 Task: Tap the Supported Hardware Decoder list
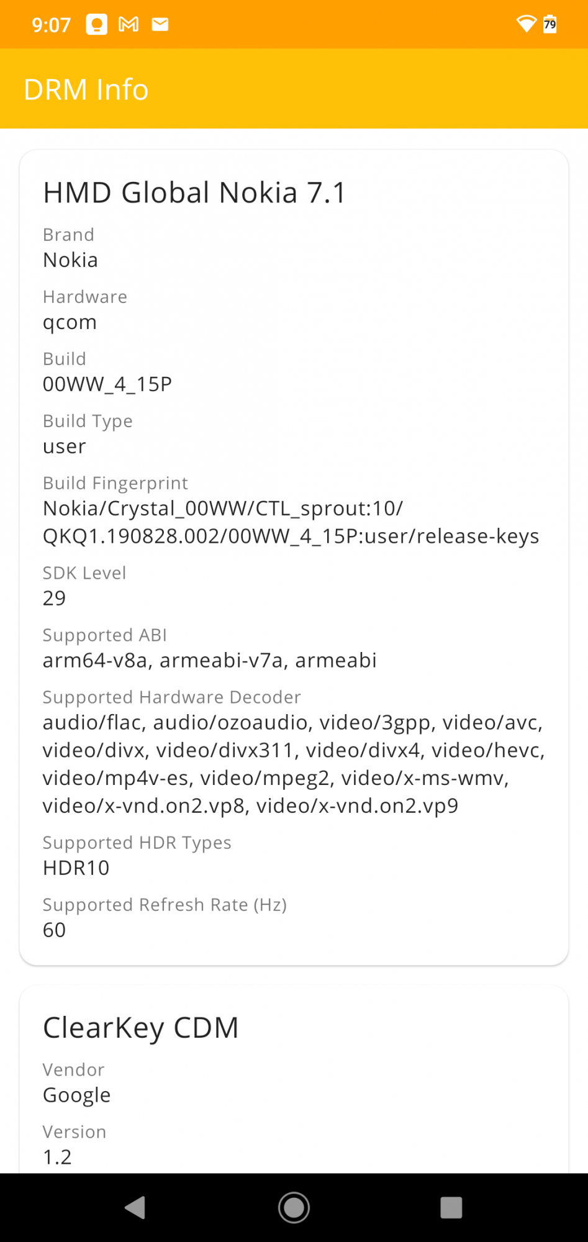tap(293, 764)
